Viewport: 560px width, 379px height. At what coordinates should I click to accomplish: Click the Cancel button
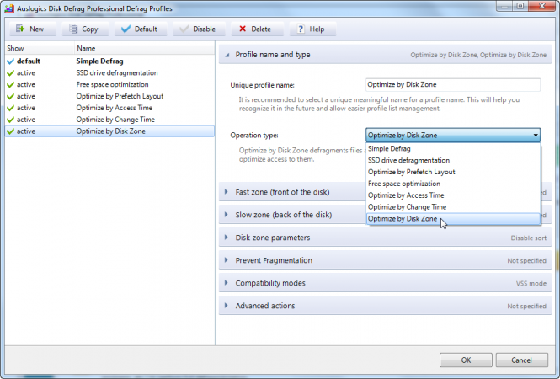coord(521,360)
